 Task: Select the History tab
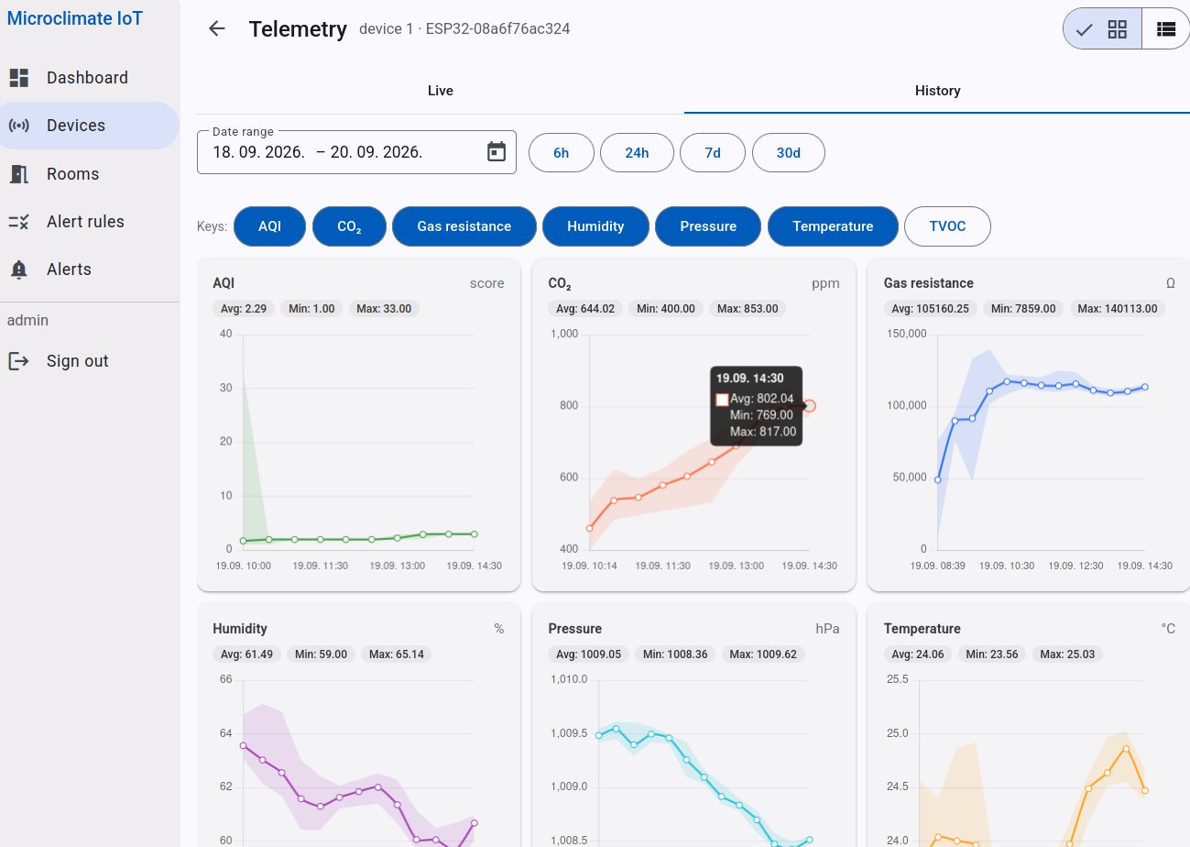tap(937, 91)
